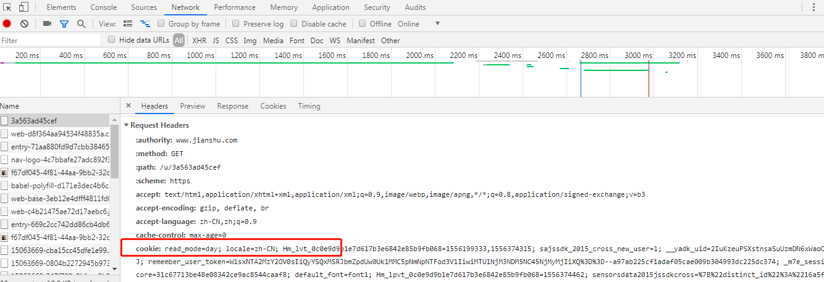Open the Performance panel tab

(235, 7)
